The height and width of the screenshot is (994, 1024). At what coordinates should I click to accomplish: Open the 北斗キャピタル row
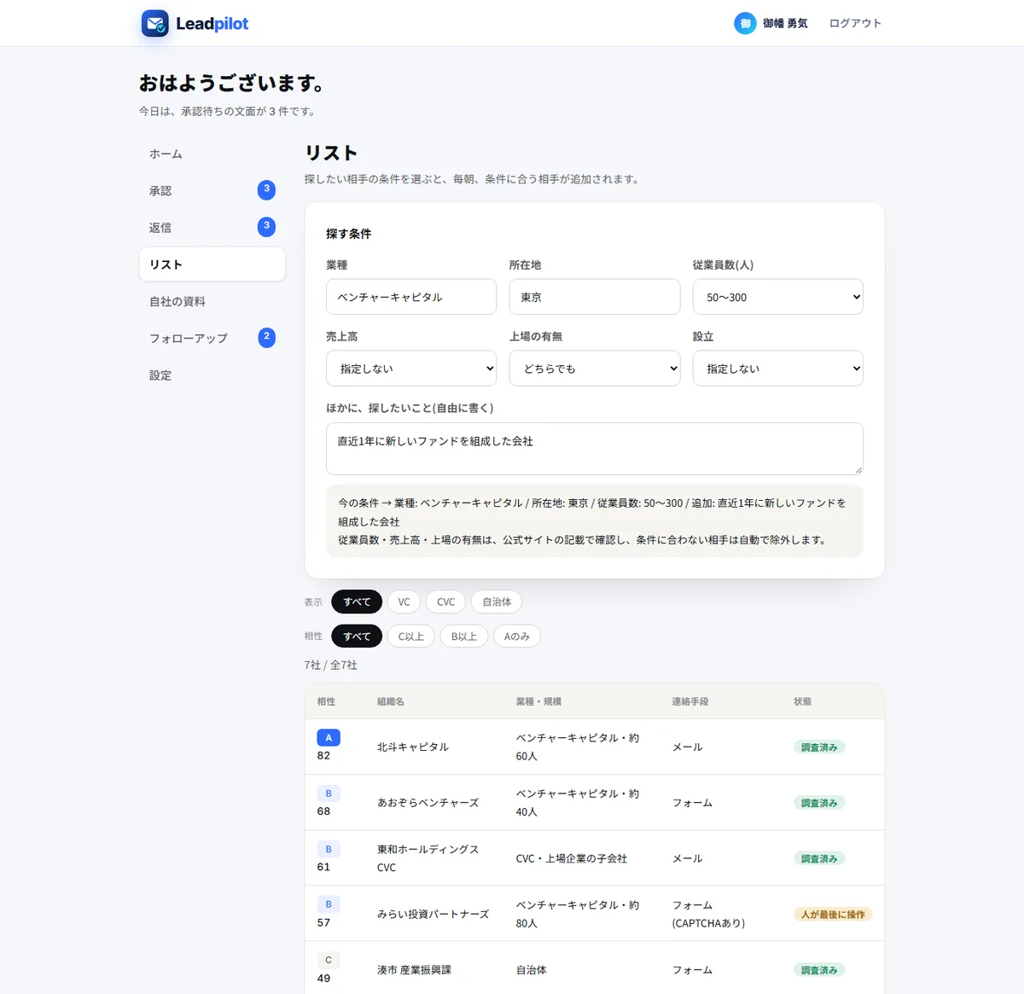[x=595, y=747]
